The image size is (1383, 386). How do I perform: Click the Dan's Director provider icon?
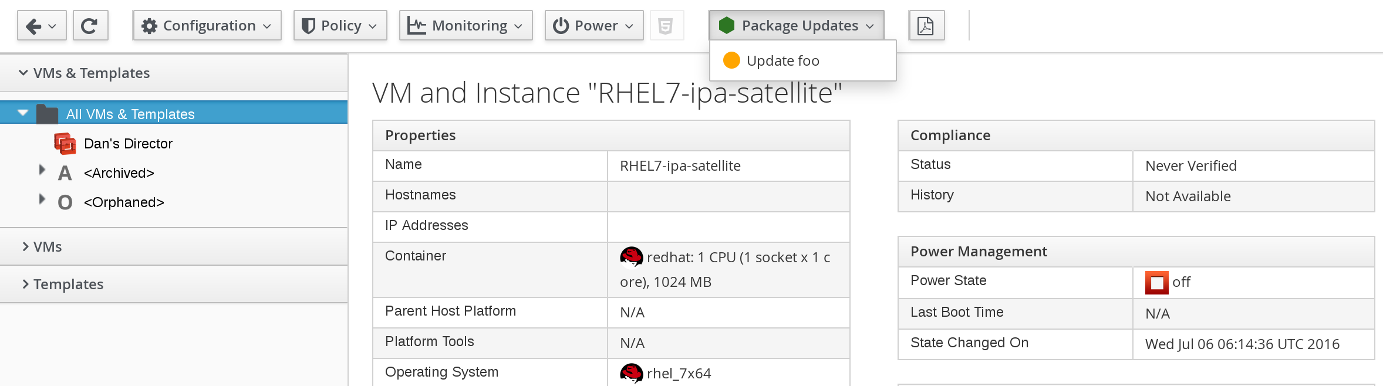coord(65,144)
